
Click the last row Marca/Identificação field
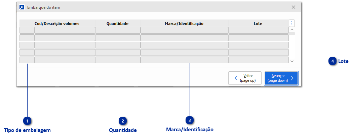pyautogui.click(x=184, y=60)
